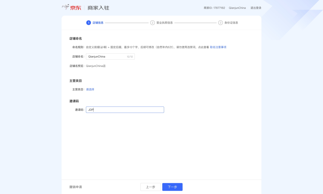Screen dimensions: 323x194
Task: Open the 取名注意事项 naming notes link
Action: (x=218, y=47)
